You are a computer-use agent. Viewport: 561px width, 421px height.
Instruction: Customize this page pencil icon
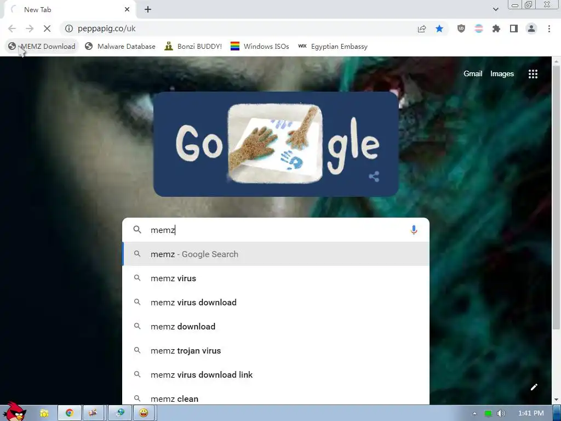coord(534,387)
